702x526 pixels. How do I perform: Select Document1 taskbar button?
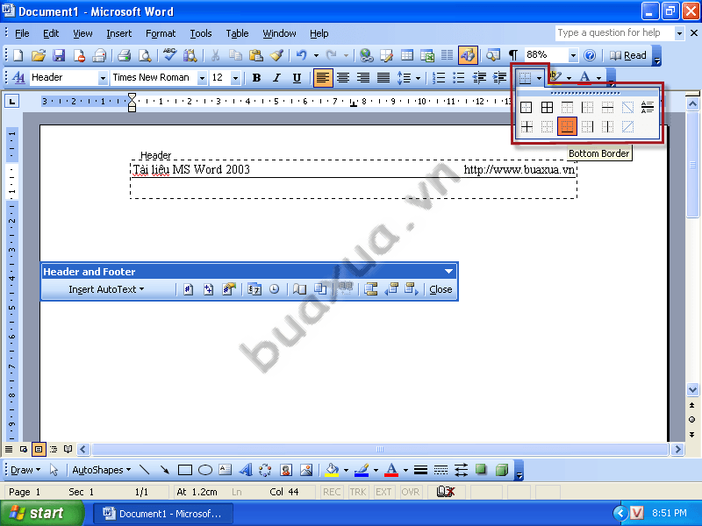point(163,514)
